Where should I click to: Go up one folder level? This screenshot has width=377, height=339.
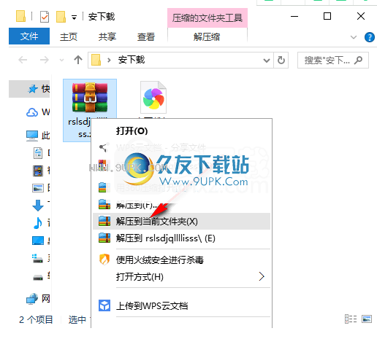pyautogui.click(x=78, y=60)
